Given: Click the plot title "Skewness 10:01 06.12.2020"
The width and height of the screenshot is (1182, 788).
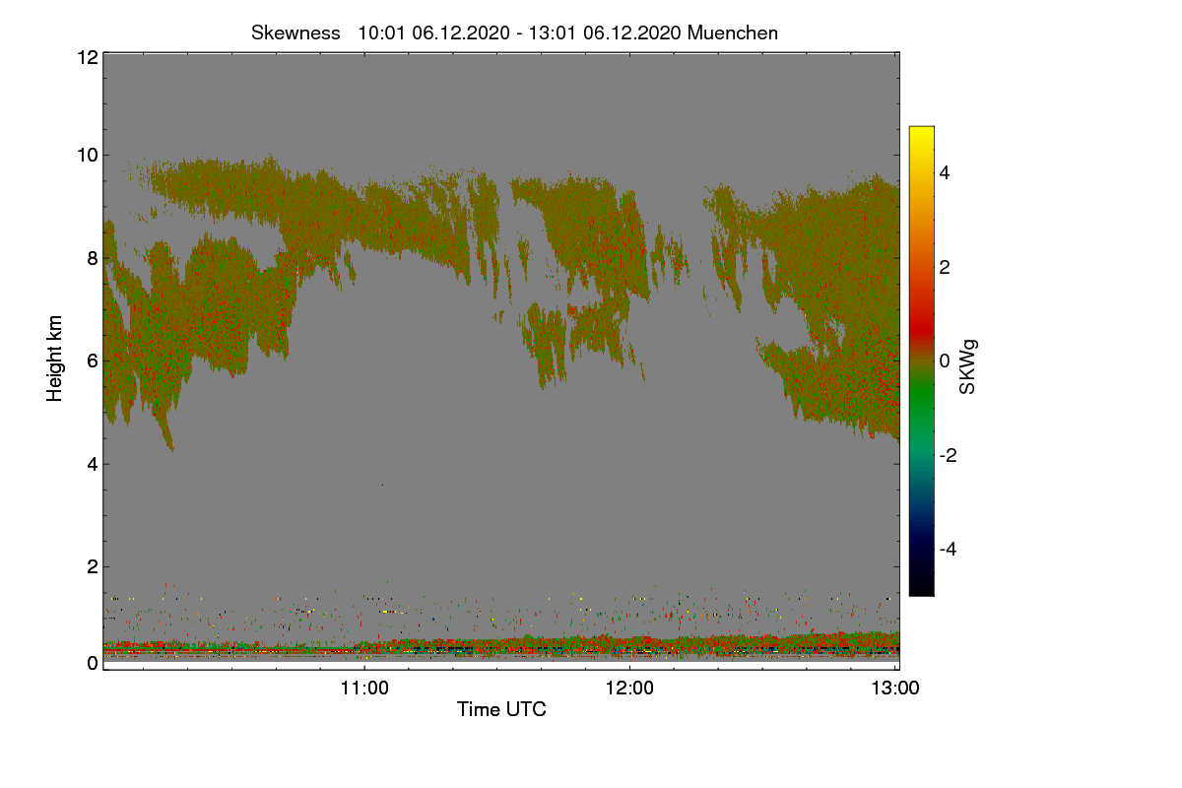Looking at the screenshot, I should tap(514, 33).
